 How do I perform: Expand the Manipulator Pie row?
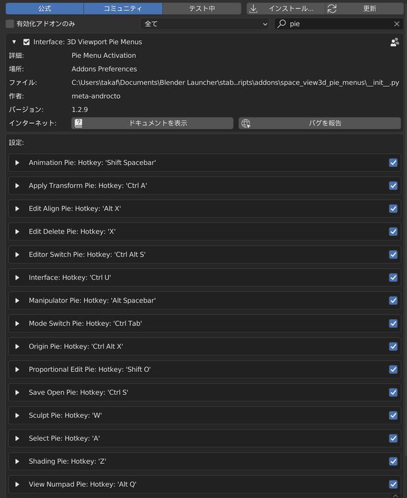[x=17, y=301]
